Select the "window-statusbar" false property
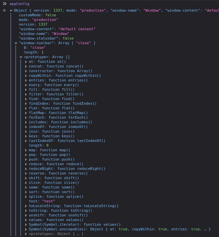 pos(46,39)
